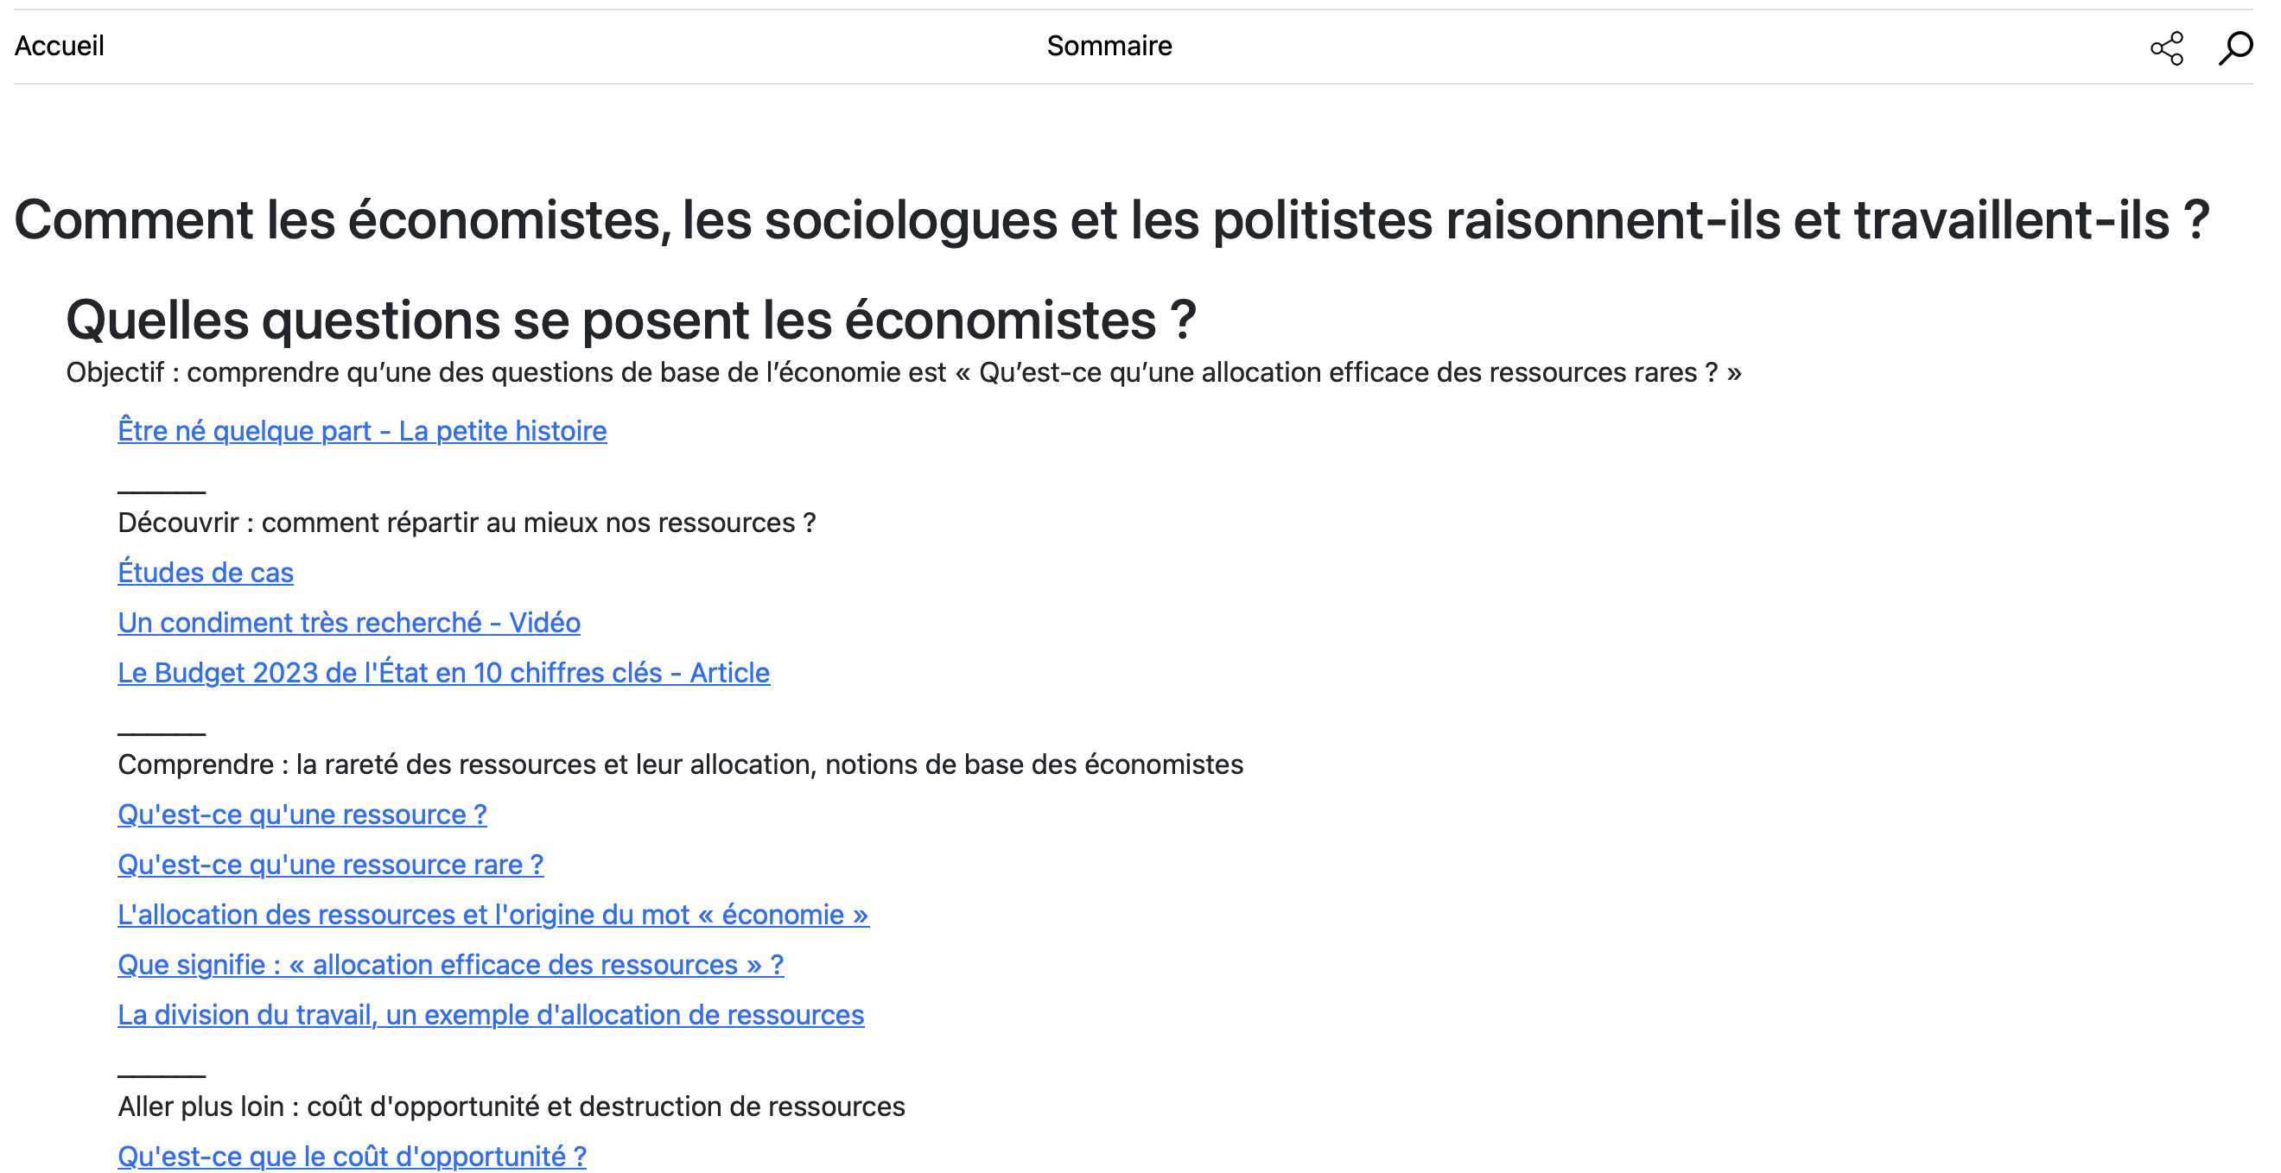
Task: Click the main page title heading
Action: (x=1111, y=219)
